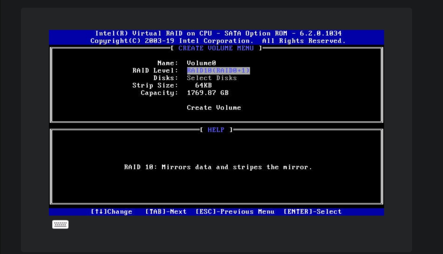
Task: Click the Disks label
Action: (165, 78)
